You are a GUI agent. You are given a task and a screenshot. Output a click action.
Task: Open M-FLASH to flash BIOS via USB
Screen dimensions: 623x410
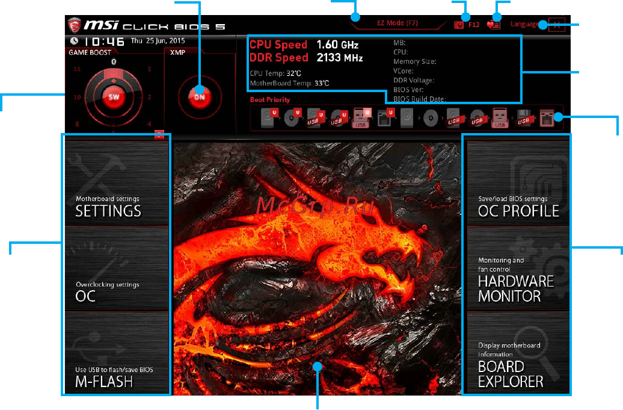click(x=117, y=353)
